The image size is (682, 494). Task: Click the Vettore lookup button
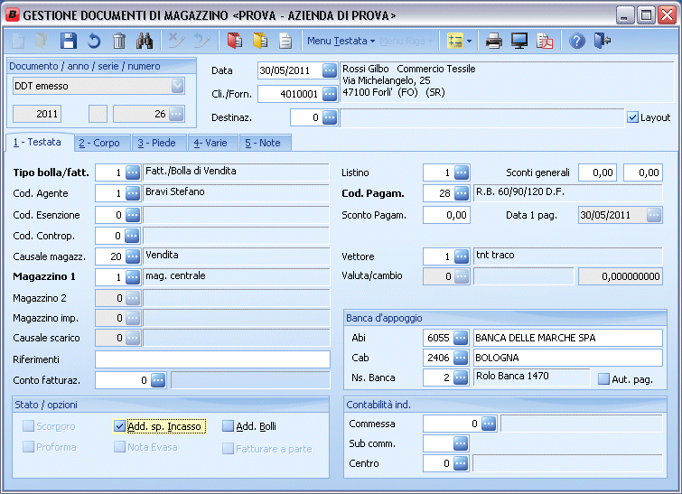pos(462,256)
